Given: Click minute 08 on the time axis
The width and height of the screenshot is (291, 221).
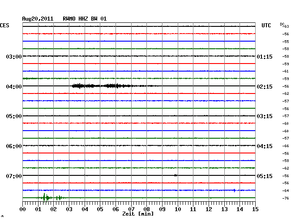Looking at the screenshot, I should 146,209.
